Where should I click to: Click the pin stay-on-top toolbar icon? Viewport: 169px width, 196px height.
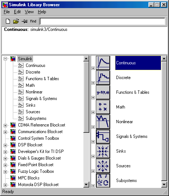tap(25, 21)
